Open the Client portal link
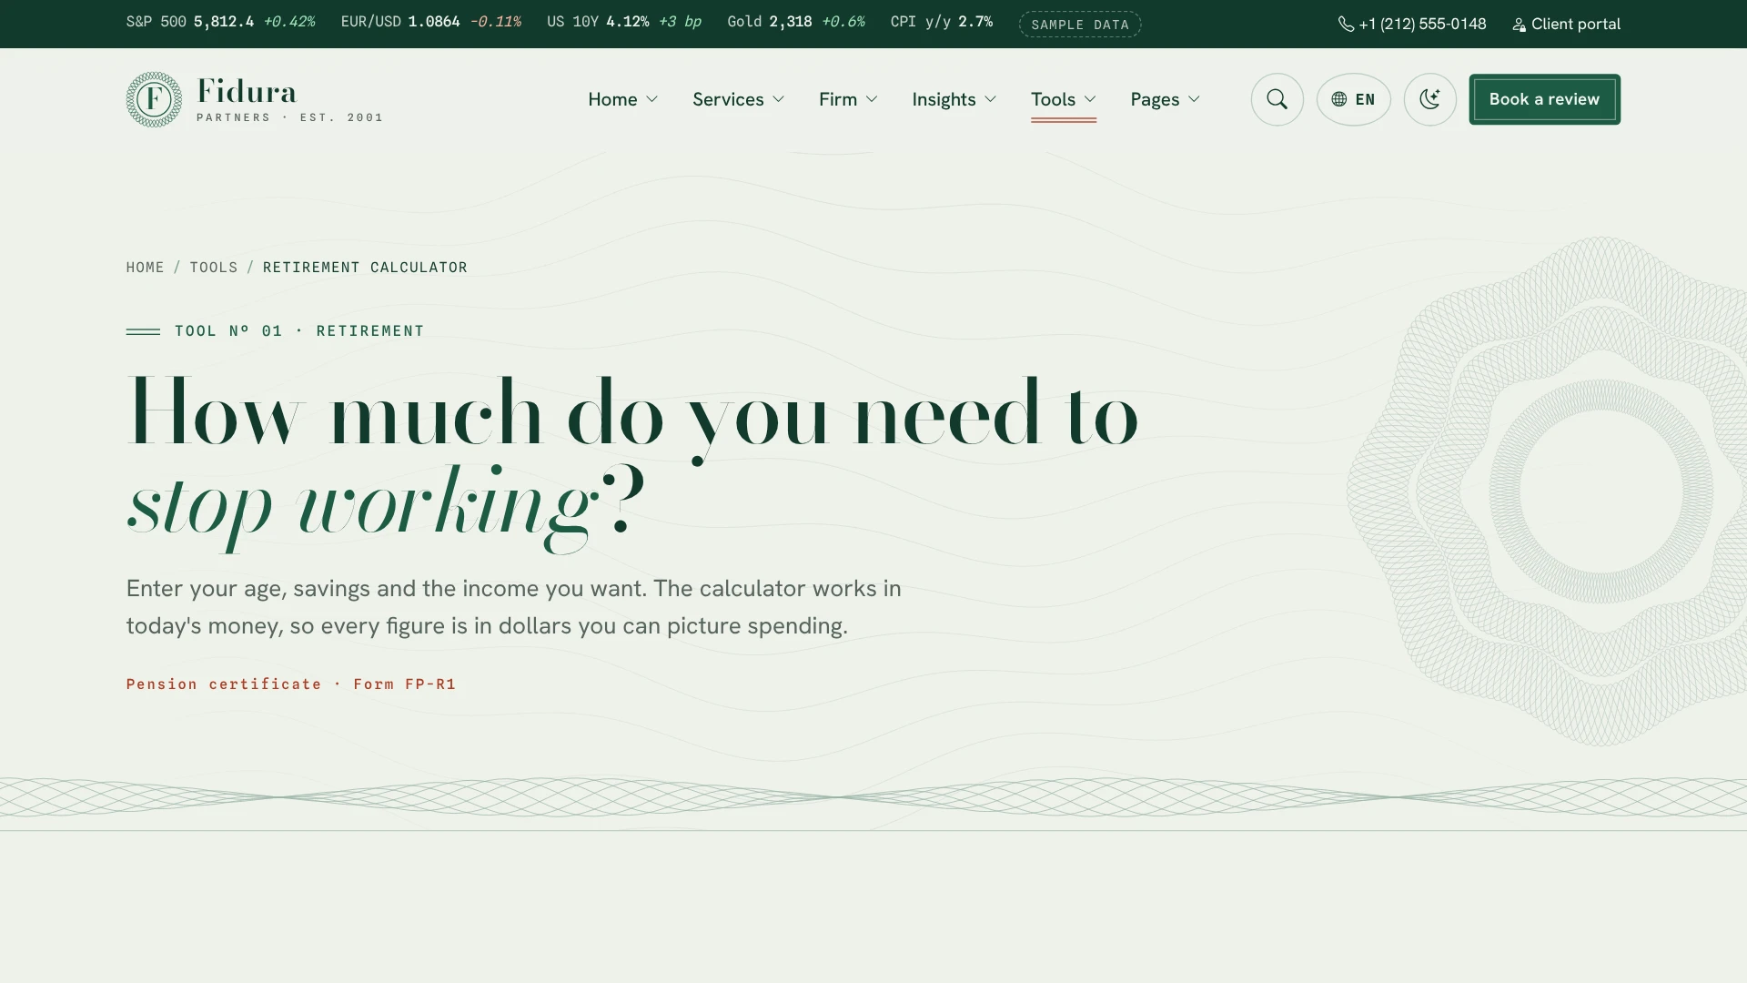Viewport: 1747px width, 983px height. pos(1566,25)
